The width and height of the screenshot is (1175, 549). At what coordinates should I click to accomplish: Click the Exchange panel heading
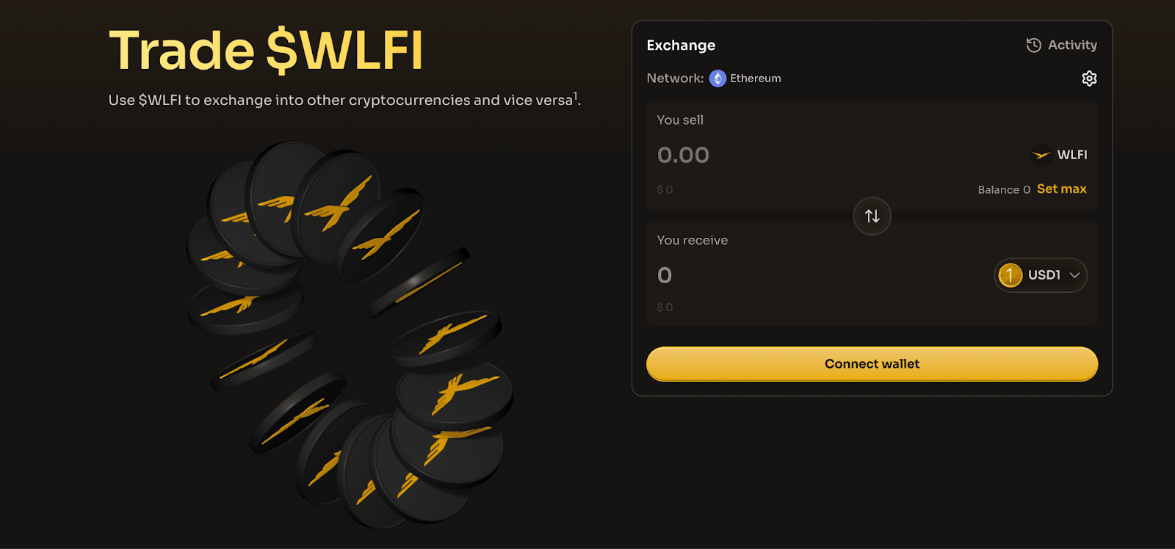(x=681, y=45)
